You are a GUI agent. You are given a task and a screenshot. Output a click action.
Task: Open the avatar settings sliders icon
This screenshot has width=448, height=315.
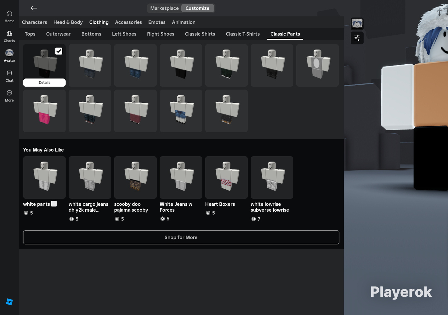click(x=357, y=38)
